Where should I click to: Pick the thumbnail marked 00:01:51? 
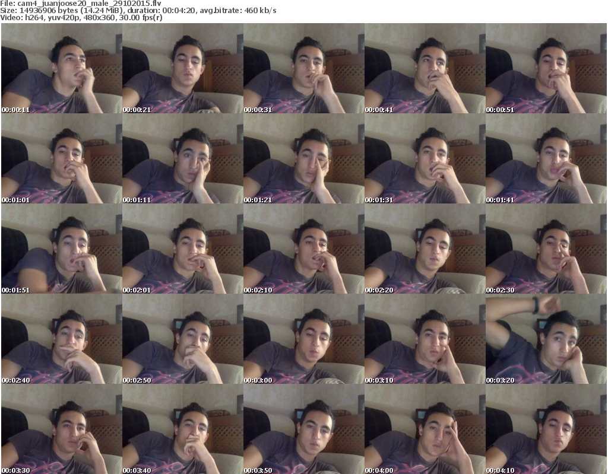tap(62, 249)
